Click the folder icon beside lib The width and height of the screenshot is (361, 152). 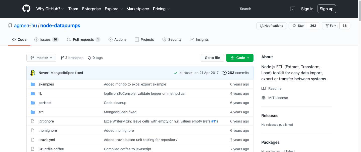[33, 93]
